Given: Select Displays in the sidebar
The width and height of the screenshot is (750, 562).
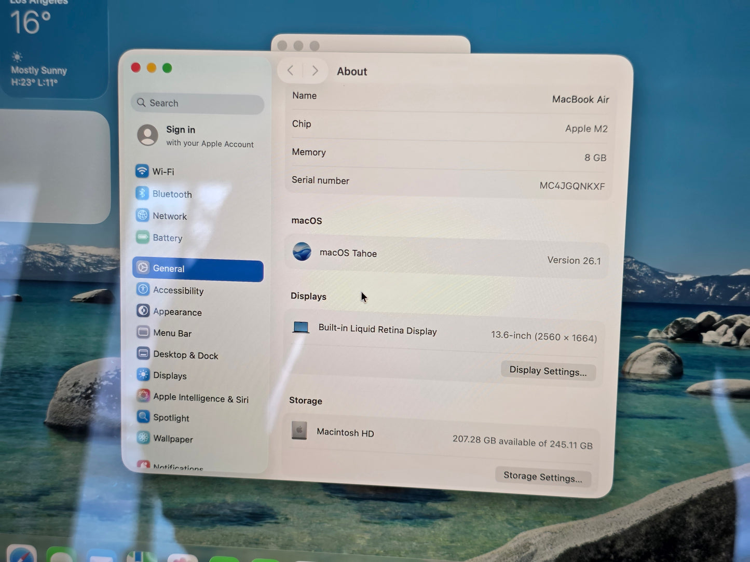Looking at the screenshot, I should tap(170, 375).
